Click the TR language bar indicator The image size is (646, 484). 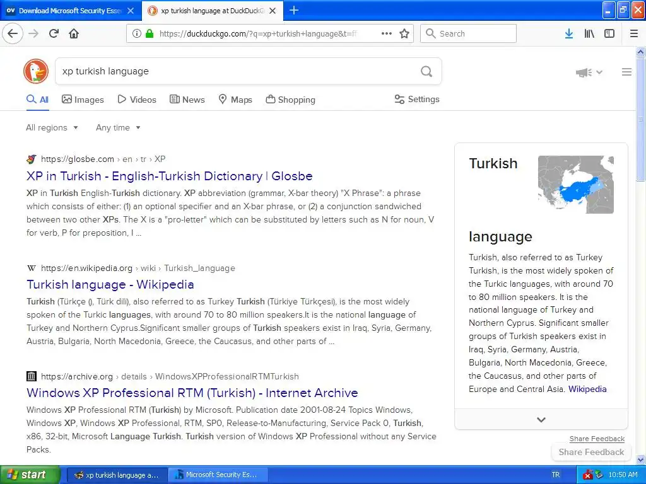coord(555,475)
